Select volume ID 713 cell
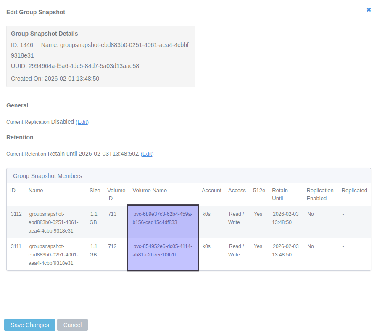Screen dimensions: 377x335 click(x=112, y=214)
